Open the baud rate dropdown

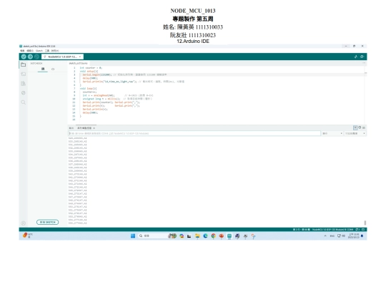[x=355, y=133]
